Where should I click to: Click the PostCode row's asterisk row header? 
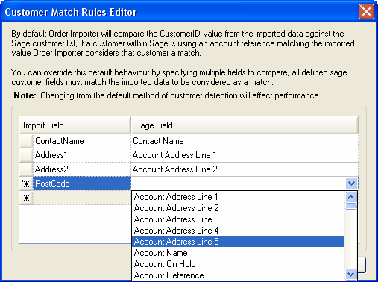pyautogui.click(x=26, y=184)
